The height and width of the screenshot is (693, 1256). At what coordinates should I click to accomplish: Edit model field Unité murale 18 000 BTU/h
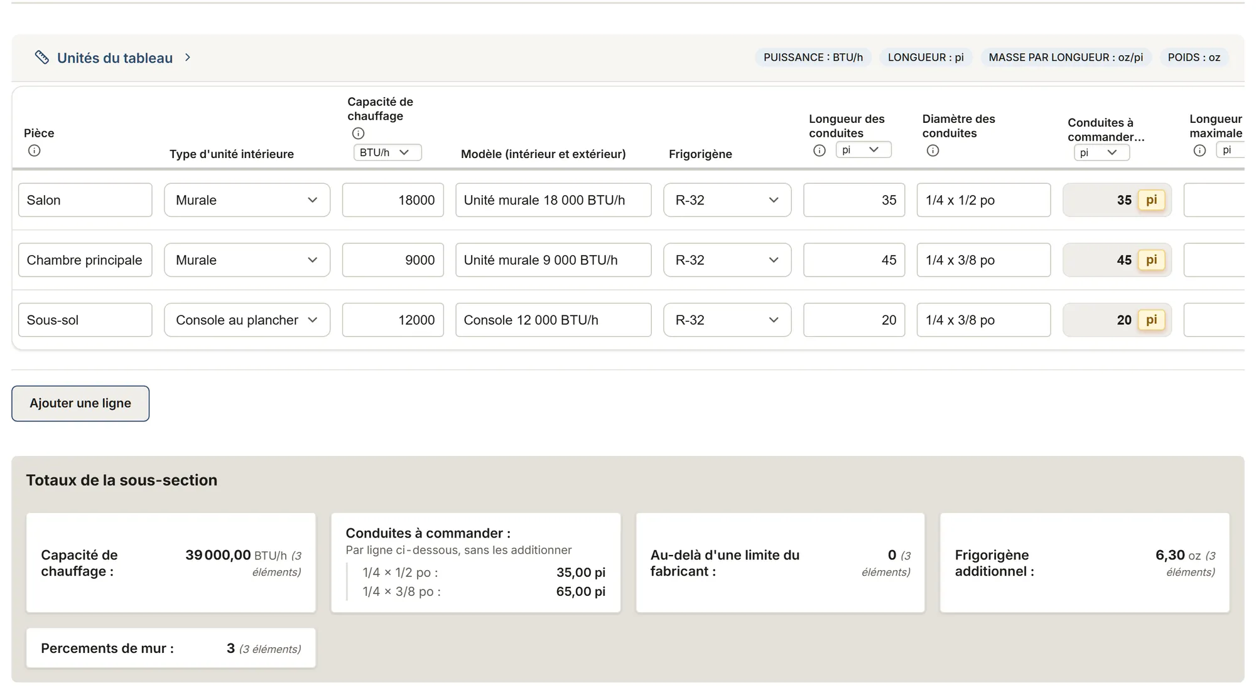(x=553, y=200)
